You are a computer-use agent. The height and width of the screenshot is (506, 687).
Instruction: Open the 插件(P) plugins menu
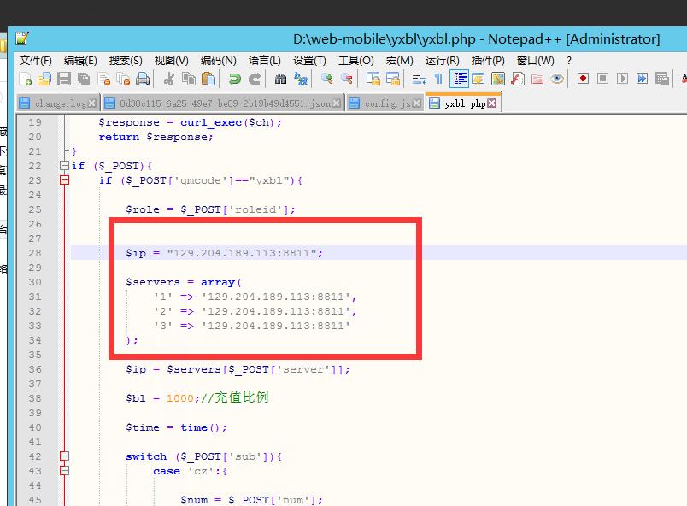click(488, 61)
